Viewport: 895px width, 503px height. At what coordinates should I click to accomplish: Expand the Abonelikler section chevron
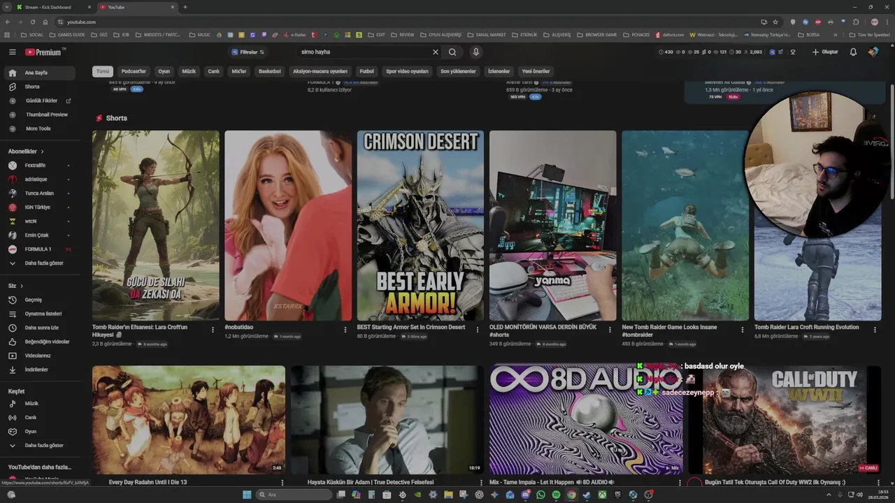pos(42,152)
